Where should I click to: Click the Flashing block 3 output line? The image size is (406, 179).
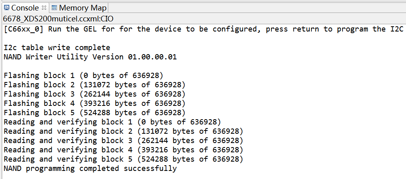(x=95, y=94)
